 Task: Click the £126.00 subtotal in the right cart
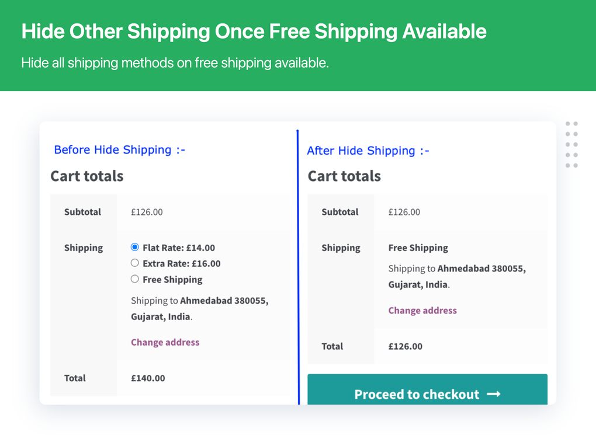[x=403, y=212]
